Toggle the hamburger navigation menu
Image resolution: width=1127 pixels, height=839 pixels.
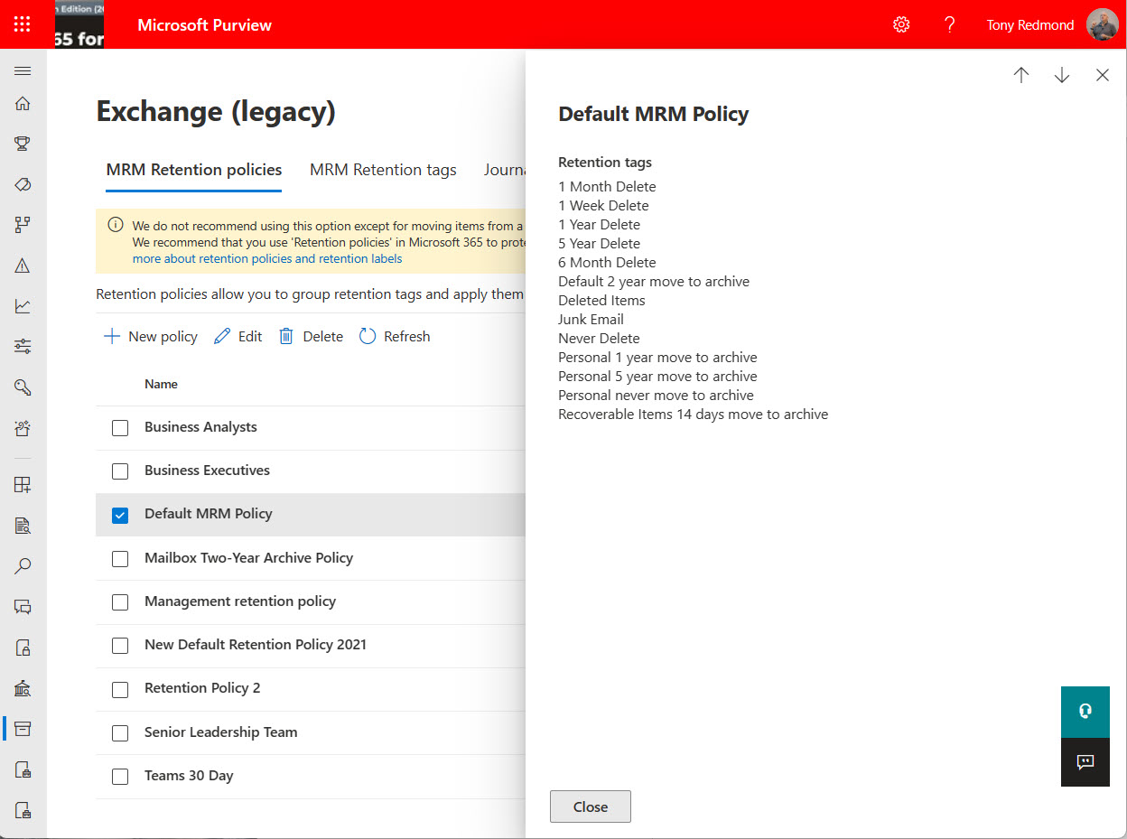coord(23,71)
